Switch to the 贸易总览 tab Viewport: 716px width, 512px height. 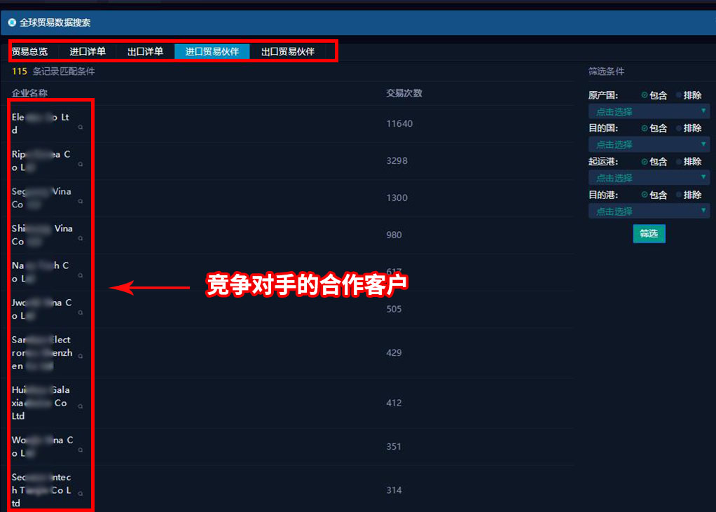pyautogui.click(x=30, y=51)
